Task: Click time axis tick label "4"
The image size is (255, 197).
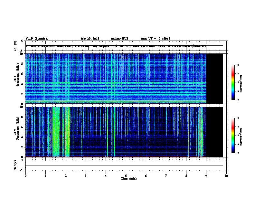Action: pos(106,176)
